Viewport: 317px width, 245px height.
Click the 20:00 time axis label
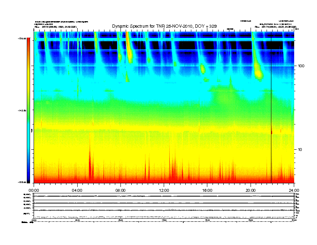[x=251, y=191]
